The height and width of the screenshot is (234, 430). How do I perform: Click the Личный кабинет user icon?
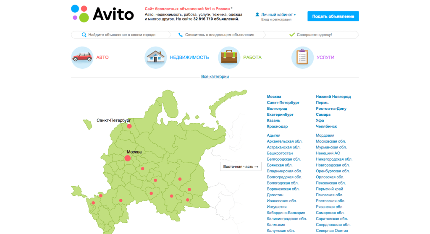tap(257, 15)
